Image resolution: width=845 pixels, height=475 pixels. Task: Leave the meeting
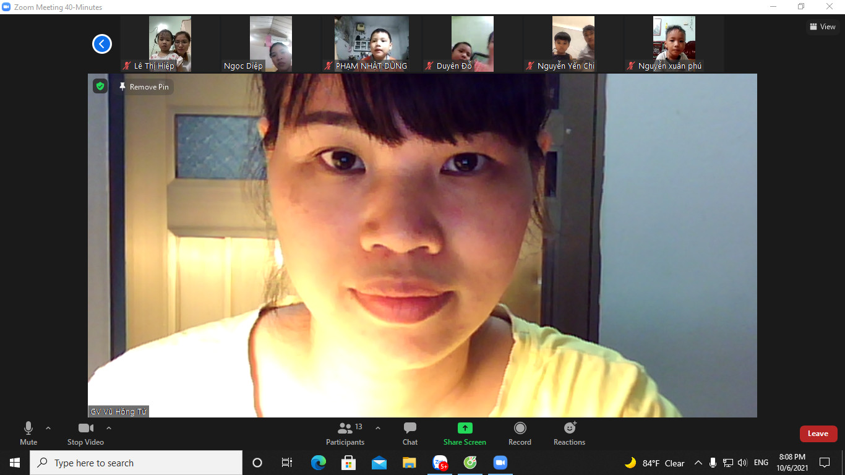coord(818,434)
